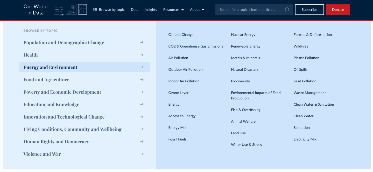Image resolution: width=373 pixels, height=172 pixels.
Task: Click the search input field
Action: [x=249, y=9]
